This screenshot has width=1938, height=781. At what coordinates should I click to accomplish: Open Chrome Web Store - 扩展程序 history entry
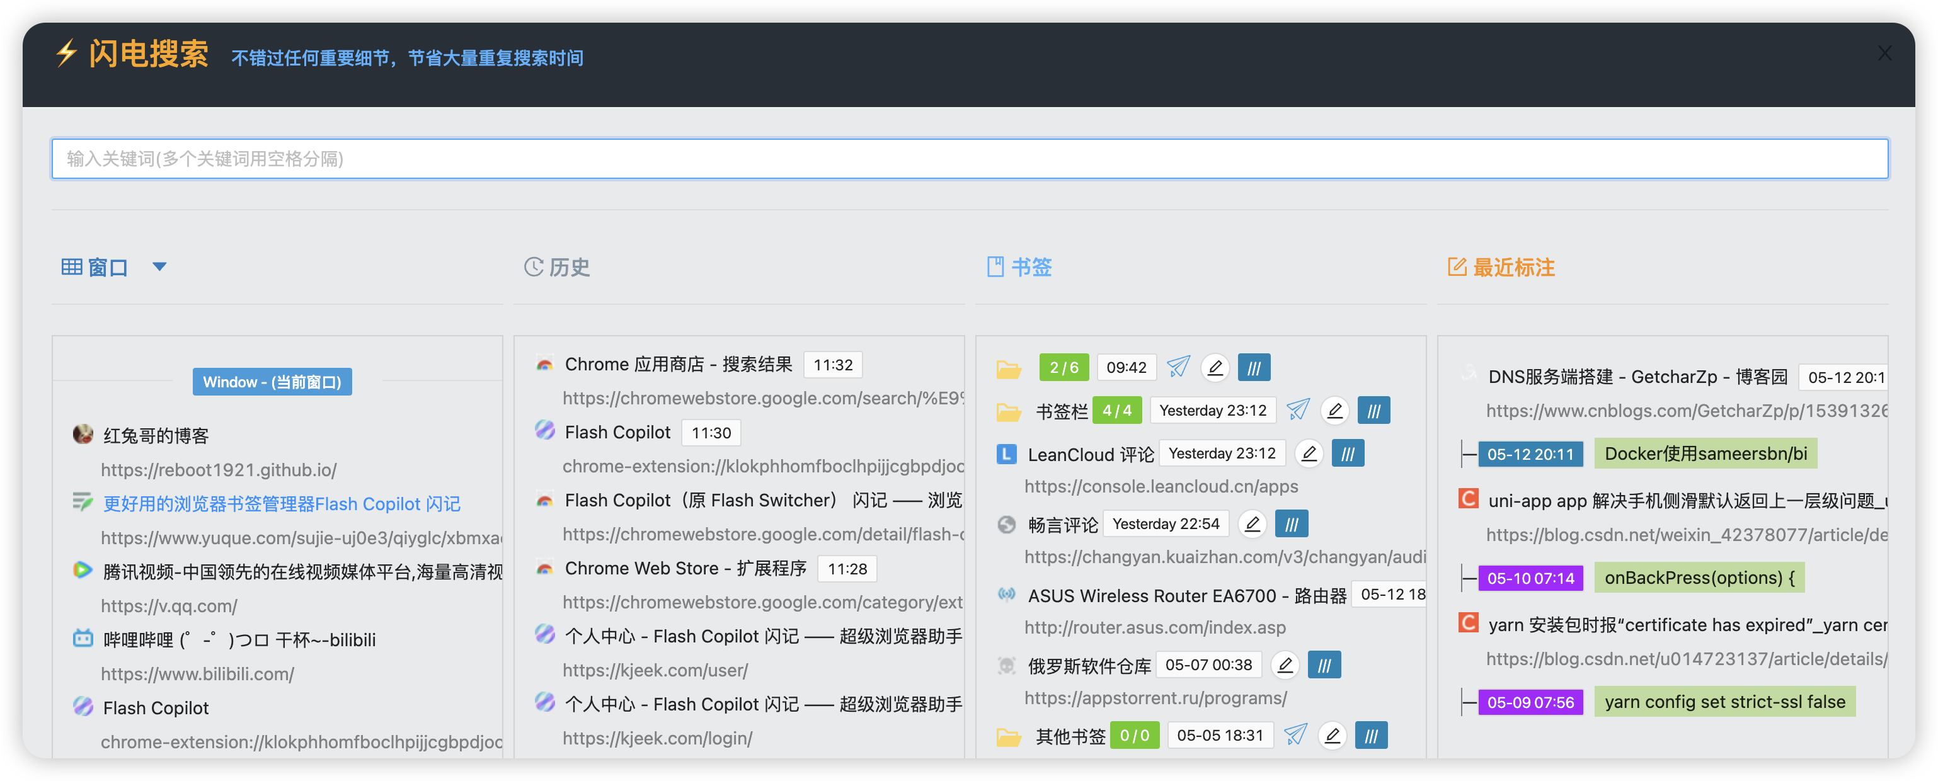(685, 569)
